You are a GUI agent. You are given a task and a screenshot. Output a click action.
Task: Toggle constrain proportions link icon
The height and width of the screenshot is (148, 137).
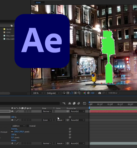click(12, 132)
